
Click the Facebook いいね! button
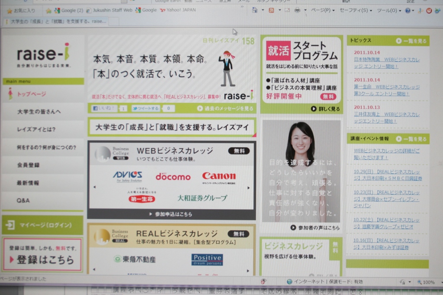coord(104,108)
